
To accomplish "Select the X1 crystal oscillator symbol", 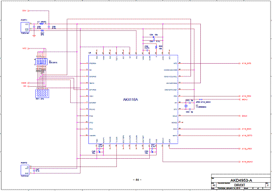I will [186, 106].
